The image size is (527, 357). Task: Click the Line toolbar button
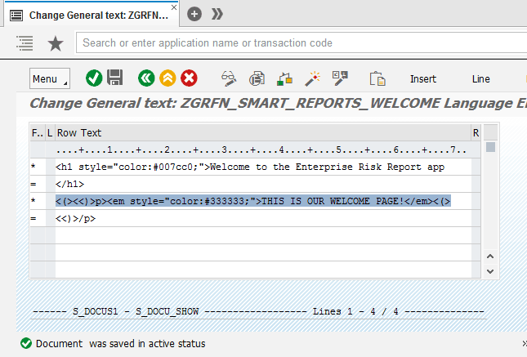point(481,79)
